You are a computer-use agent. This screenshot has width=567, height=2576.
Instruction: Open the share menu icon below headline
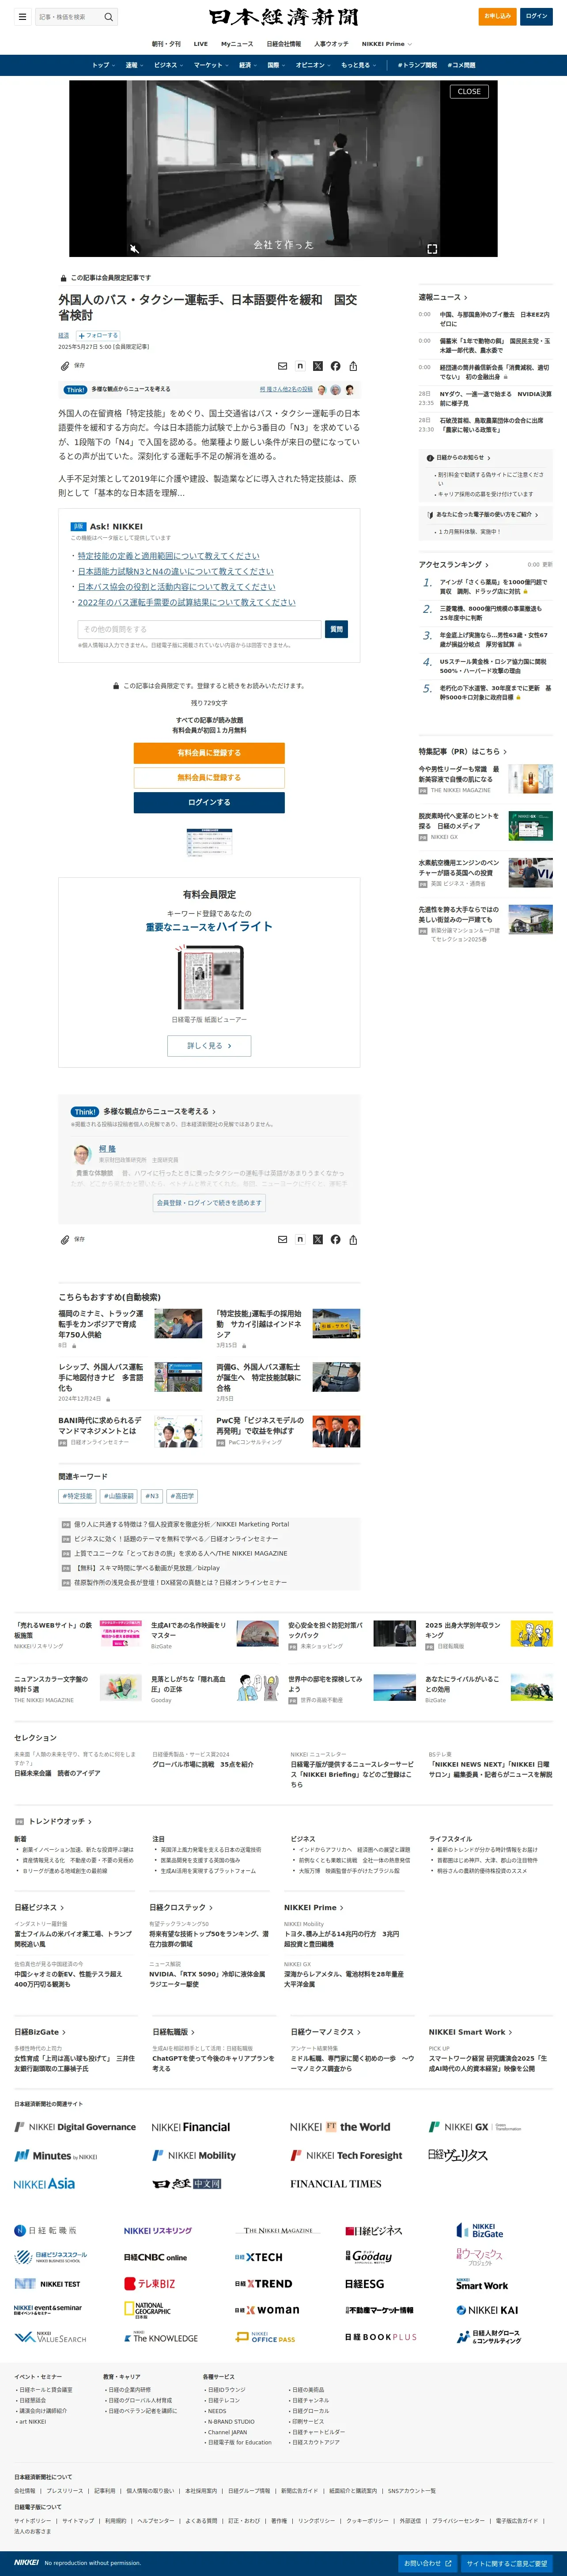tap(353, 366)
